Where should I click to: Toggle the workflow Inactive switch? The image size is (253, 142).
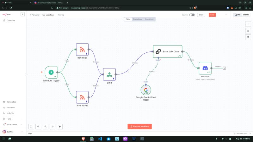pos(192,15)
